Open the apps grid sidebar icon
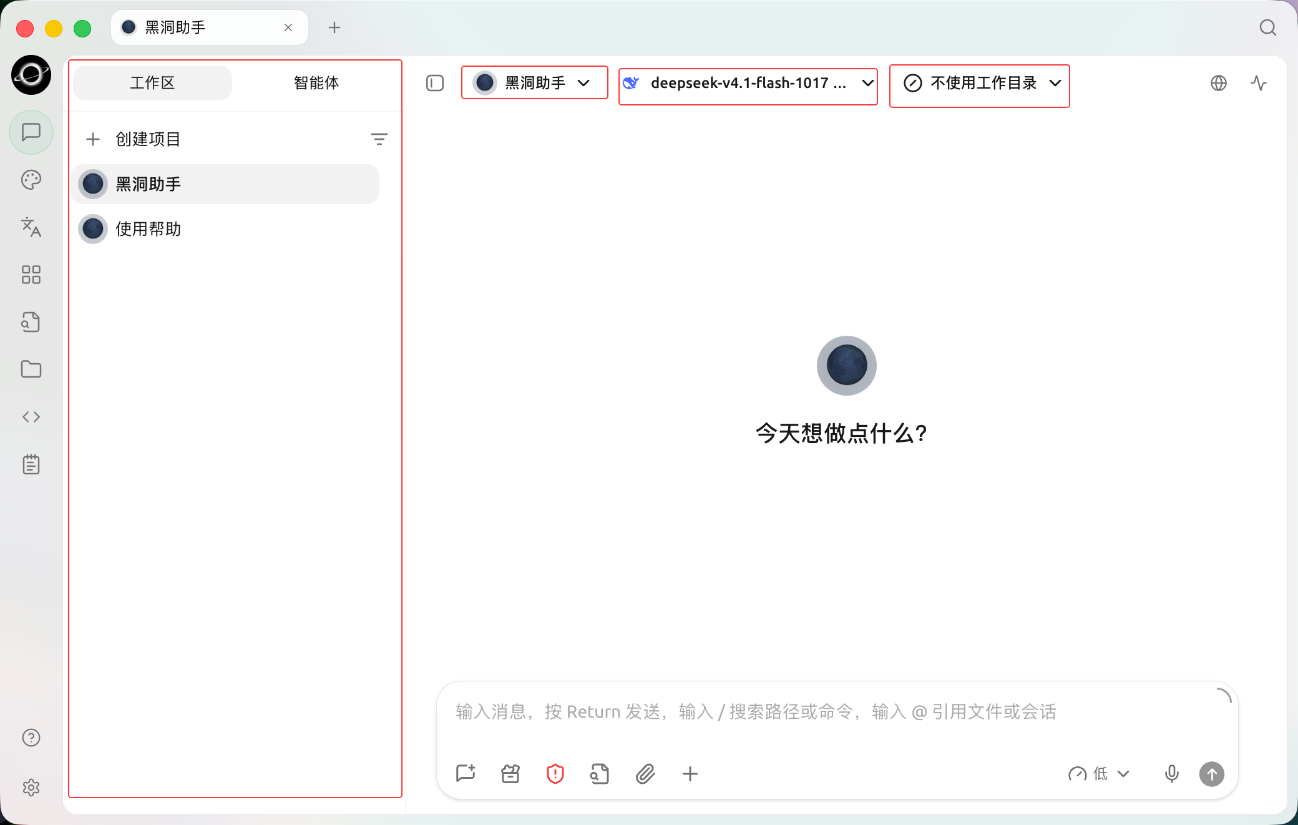This screenshot has width=1298, height=825. pyautogui.click(x=31, y=275)
